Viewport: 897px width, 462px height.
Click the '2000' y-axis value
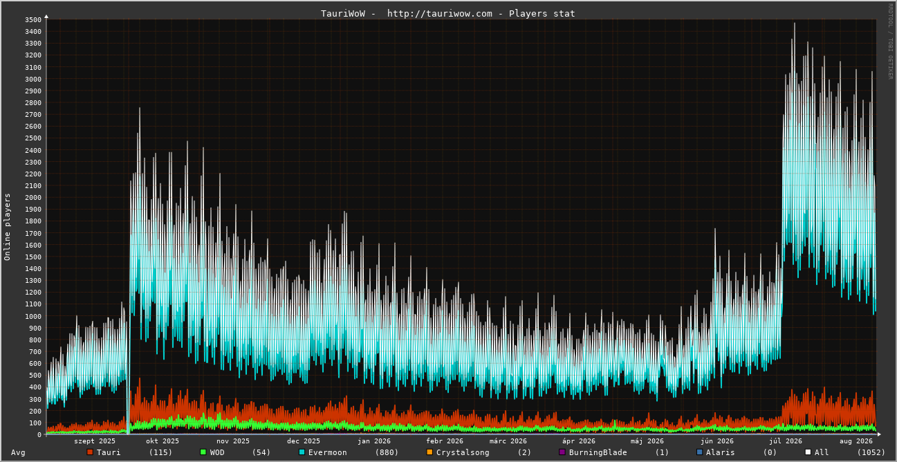pyautogui.click(x=33, y=197)
